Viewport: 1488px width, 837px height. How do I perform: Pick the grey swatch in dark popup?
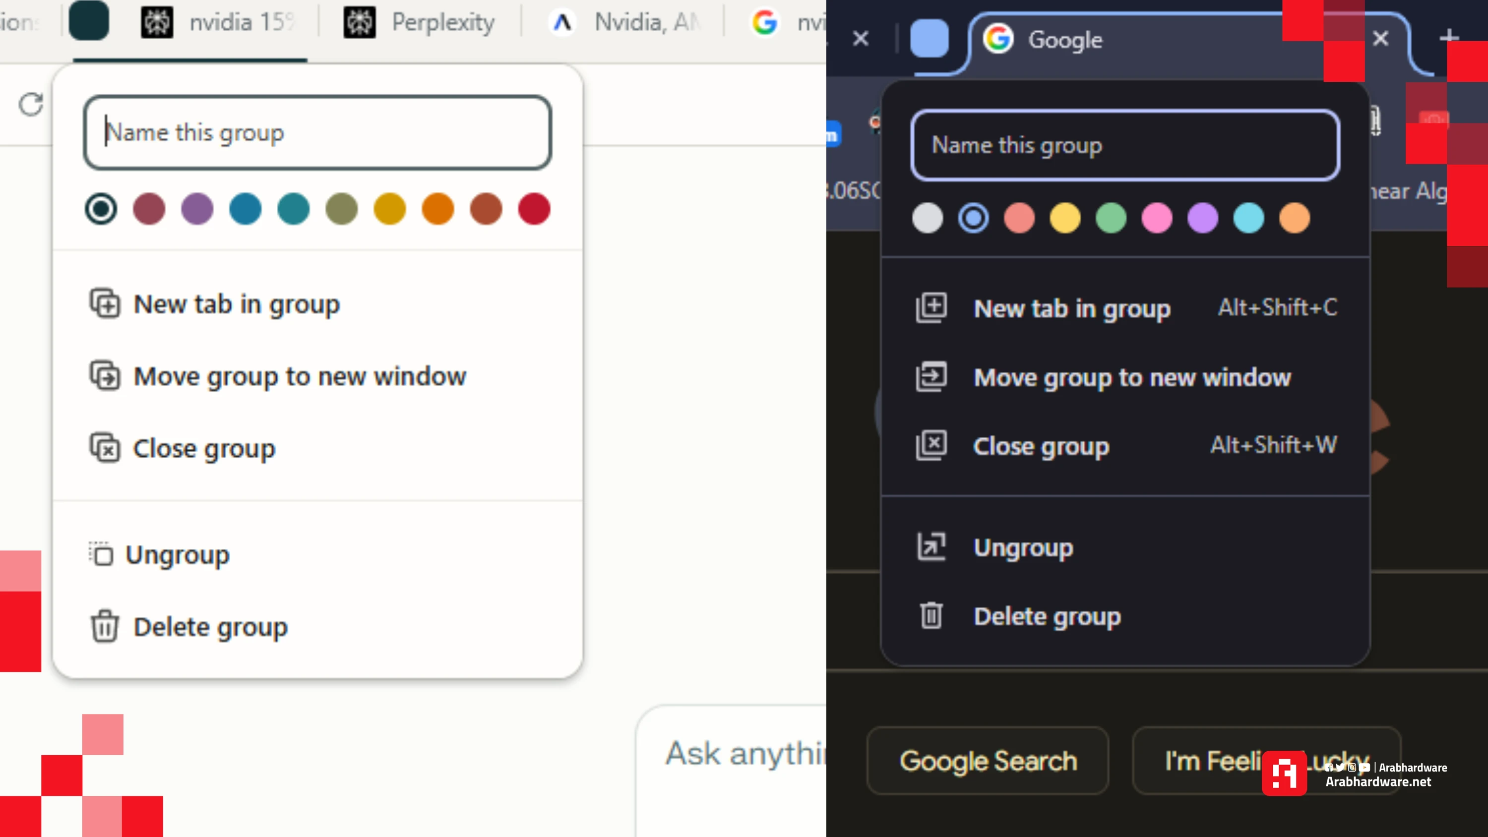pos(927,218)
